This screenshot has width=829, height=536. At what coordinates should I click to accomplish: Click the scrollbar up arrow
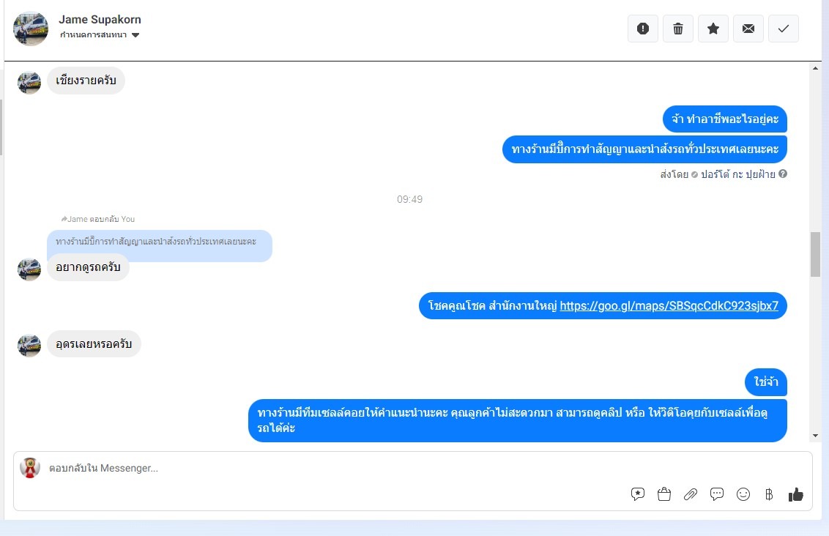click(815, 68)
